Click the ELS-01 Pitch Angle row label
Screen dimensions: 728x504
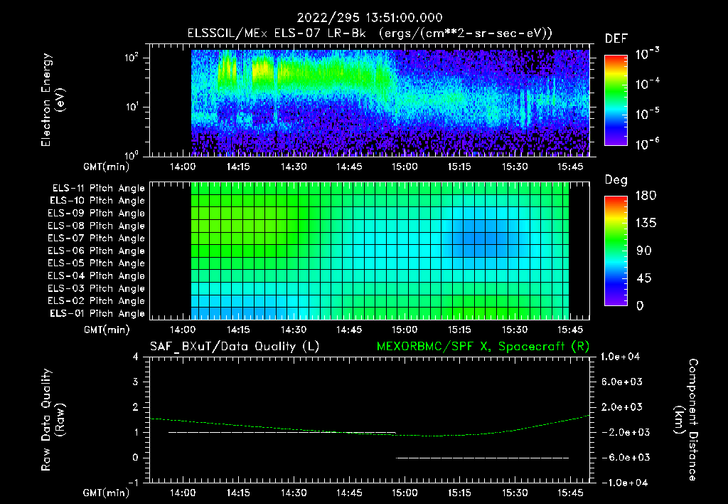(97, 313)
